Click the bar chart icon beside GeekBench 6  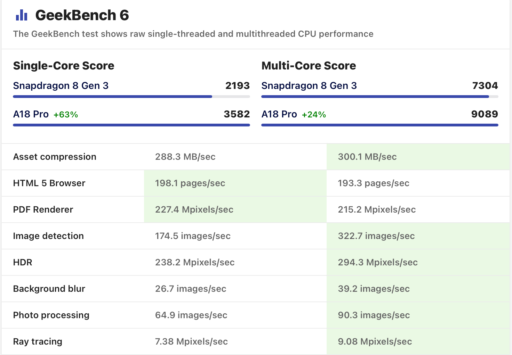[x=21, y=15]
